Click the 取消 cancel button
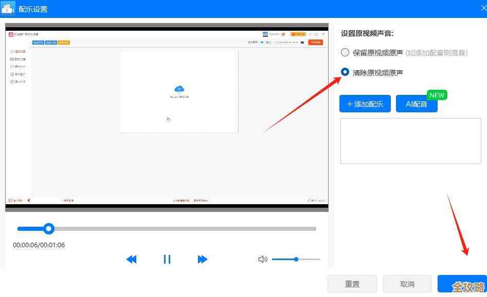The image size is (487, 297). point(407,284)
